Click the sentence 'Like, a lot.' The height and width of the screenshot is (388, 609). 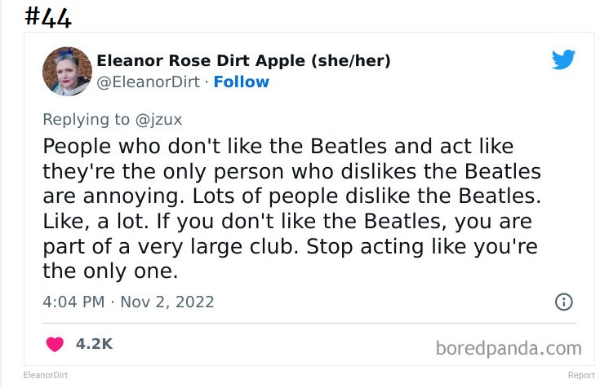(x=96, y=222)
